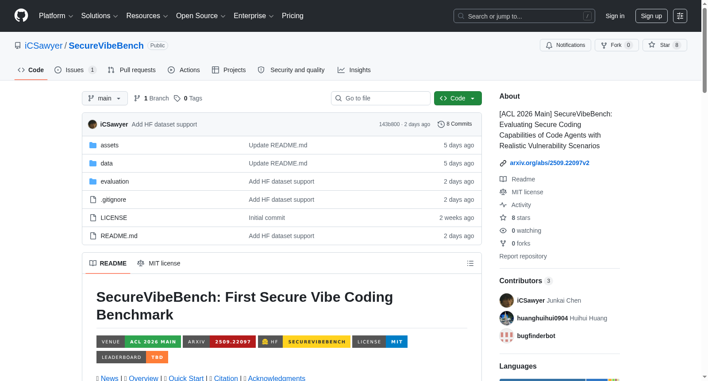Open the green Code dropdown button
This screenshot has height=381, width=708.
(458, 98)
